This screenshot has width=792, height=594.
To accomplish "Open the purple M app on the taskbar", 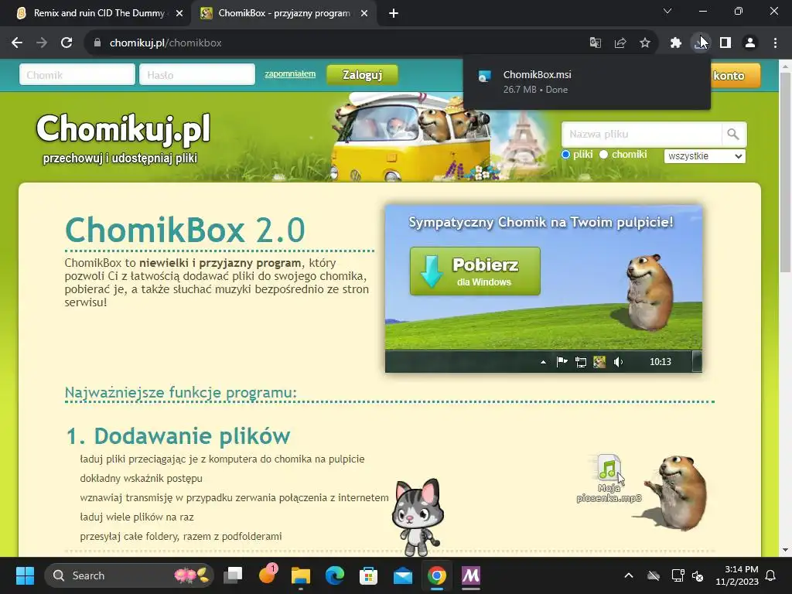I will tap(471, 575).
